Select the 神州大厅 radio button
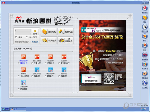The image size is (150, 112). point(19,63)
